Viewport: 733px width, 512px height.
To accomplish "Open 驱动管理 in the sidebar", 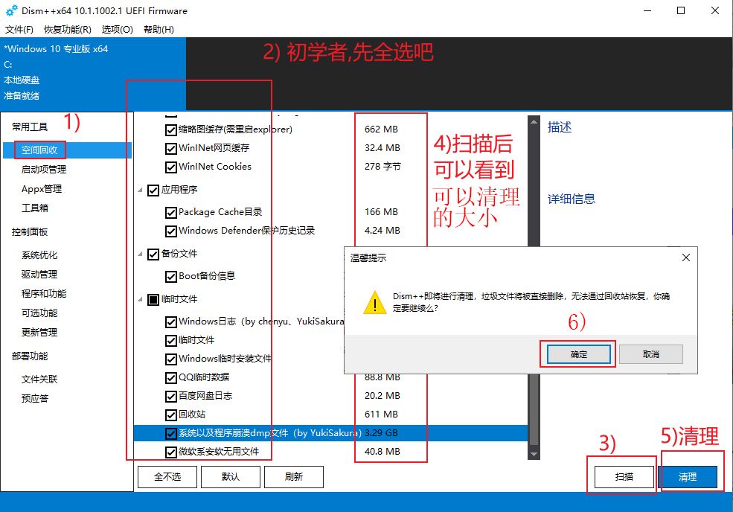I will pos(39,275).
